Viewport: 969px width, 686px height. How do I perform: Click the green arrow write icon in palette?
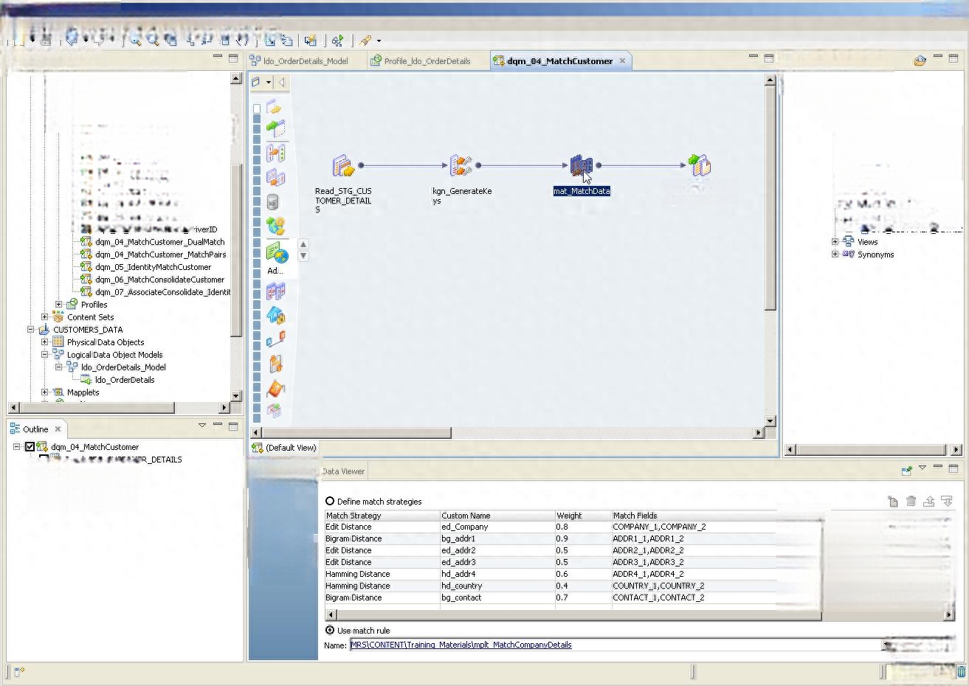(x=275, y=128)
